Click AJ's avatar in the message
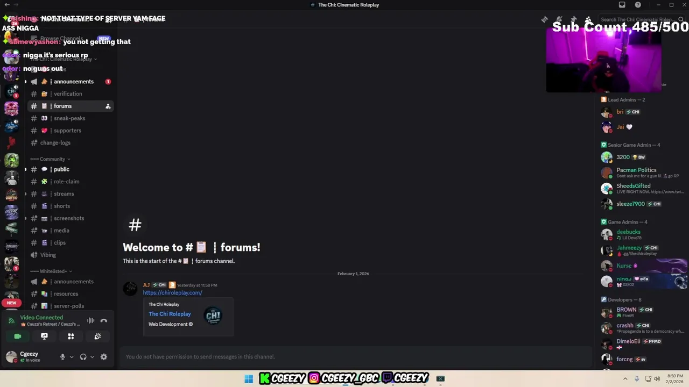Image resolution: width=689 pixels, height=387 pixels. [x=130, y=289]
